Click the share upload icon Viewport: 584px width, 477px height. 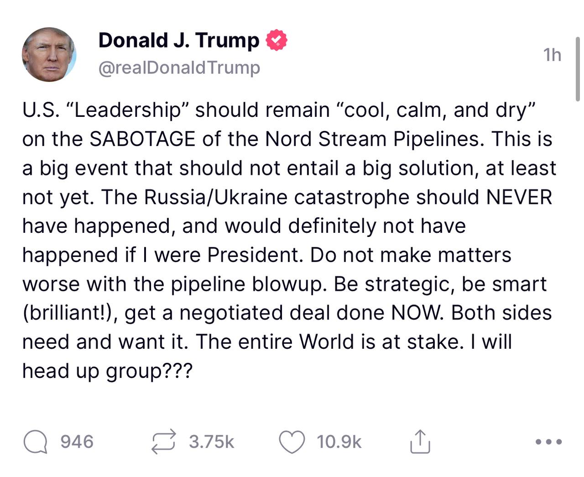[x=420, y=442]
